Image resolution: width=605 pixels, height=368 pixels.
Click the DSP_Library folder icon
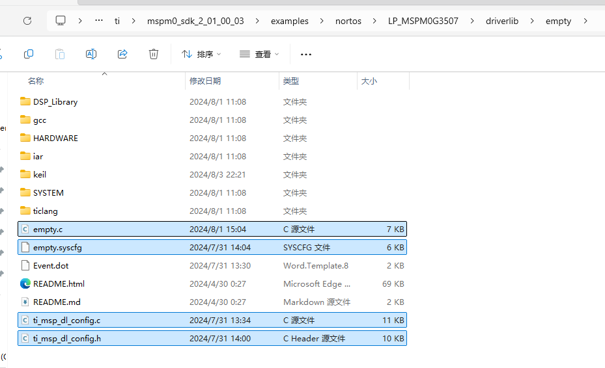coord(25,101)
